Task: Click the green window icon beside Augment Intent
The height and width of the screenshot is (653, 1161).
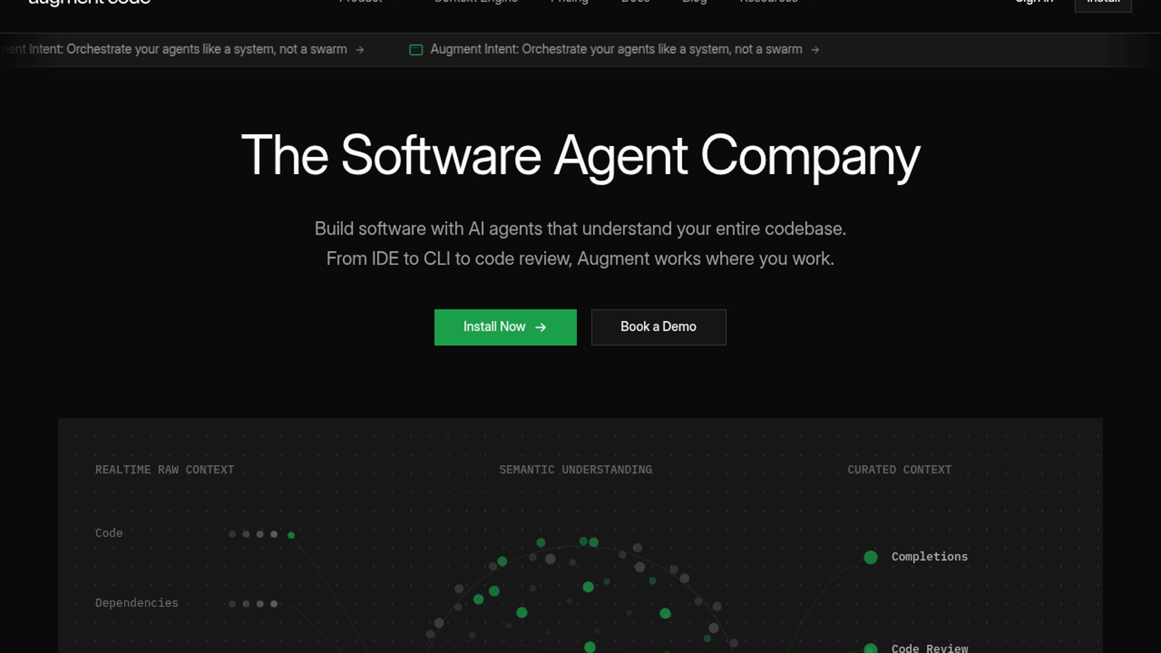Action: (416, 50)
